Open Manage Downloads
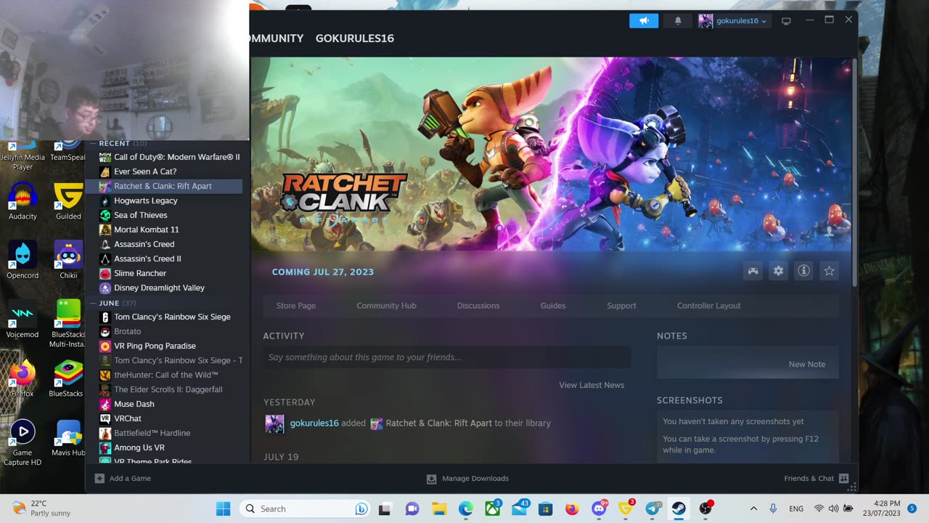Image resolution: width=929 pixels, height=523 pixels. (467, 479)
